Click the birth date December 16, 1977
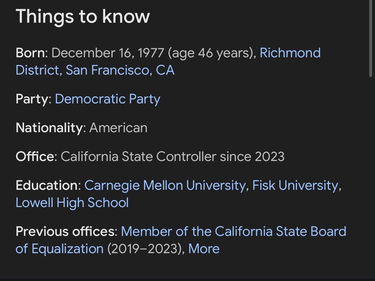The height and width of the screenshot is (281, 375). (108, 53)
